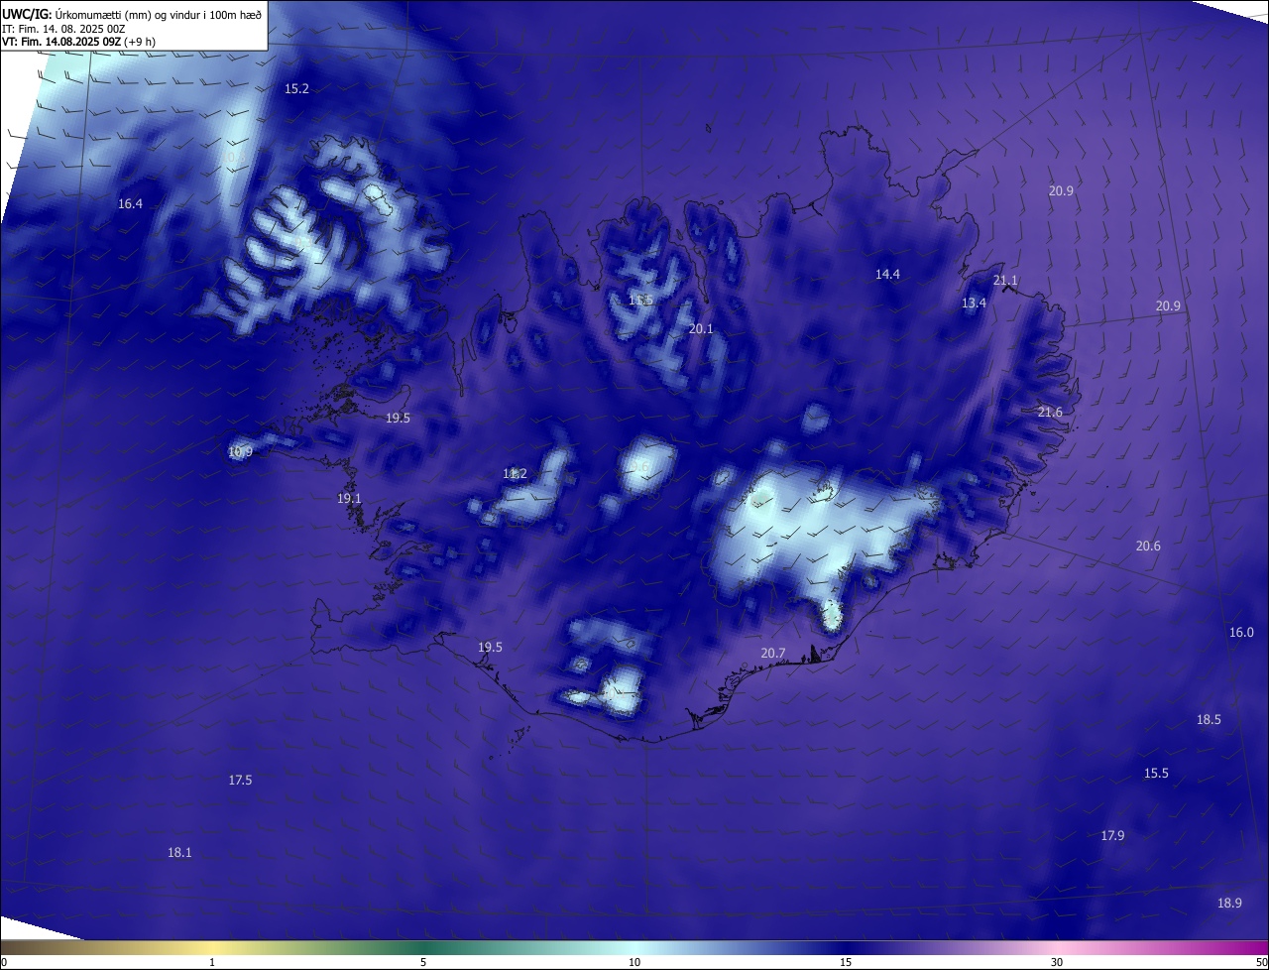This screenshot has height=970, width=1269.
Task: Click the 10.9 value label
Action: point(240,451)
